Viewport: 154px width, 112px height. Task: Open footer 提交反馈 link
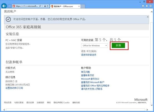pyautogui.click(x=30, y=103)
